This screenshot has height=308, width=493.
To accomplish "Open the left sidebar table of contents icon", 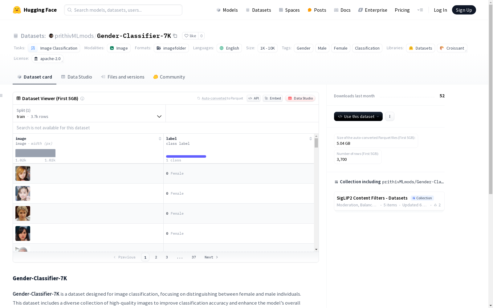I will [2, 95].
